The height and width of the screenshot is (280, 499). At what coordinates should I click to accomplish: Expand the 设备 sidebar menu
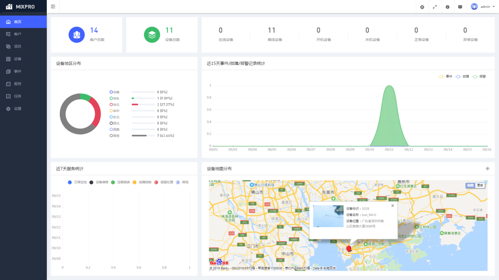point(18,59)
